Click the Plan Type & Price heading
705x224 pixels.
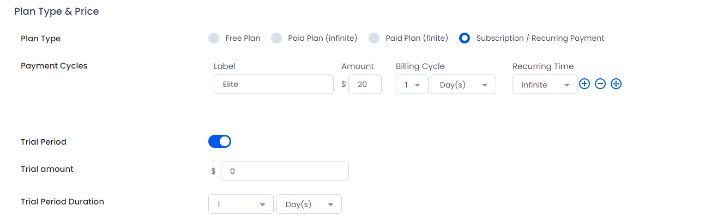57,11
